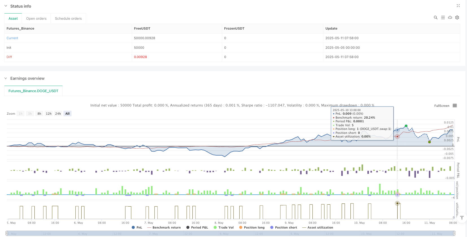Click the green marker at the PnL peak
The image size is (467, 237).
tap(406, 126)
